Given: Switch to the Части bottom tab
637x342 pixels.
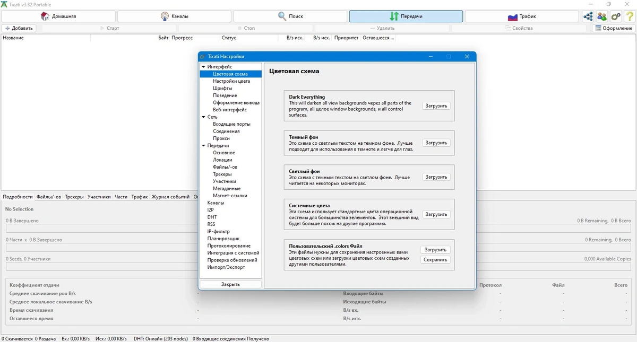Looking at the screenshot, I should click(x=121, y=197).
